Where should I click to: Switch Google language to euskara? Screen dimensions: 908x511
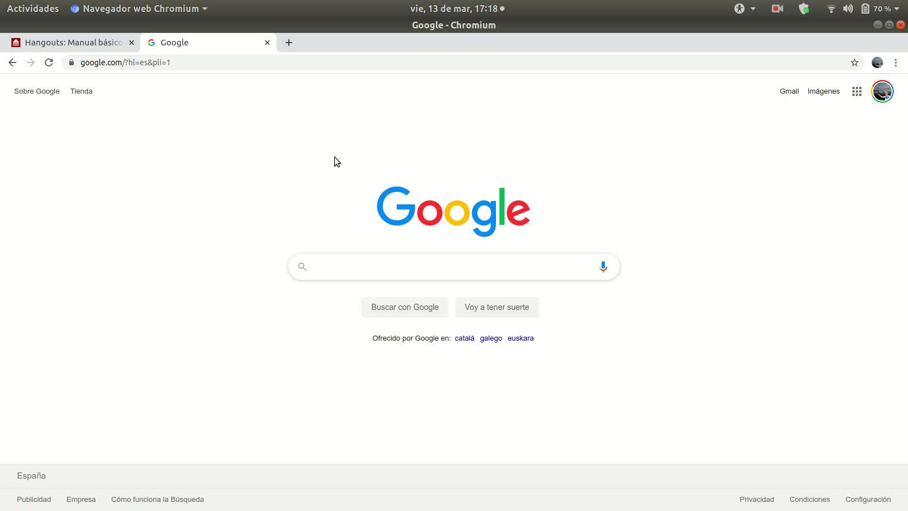(x=520, y=338)
